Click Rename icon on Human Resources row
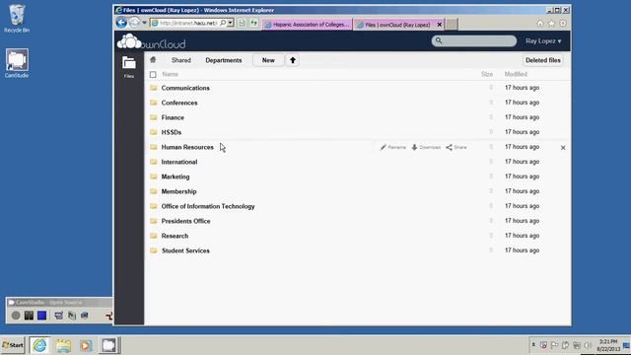The height and width of the screenshot is (355, 631). [393, 147]
